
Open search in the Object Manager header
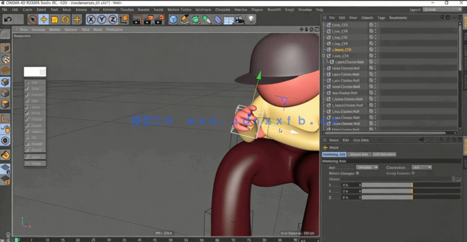click(x=442, y=18)
